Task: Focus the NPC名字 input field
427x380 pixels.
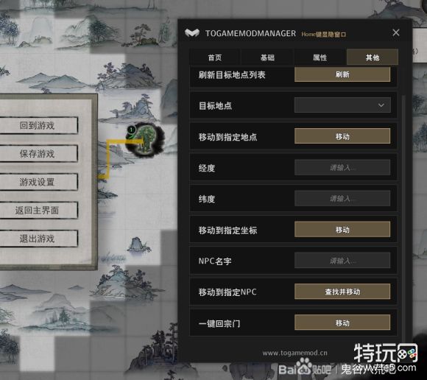Action: tap(342, 261)
